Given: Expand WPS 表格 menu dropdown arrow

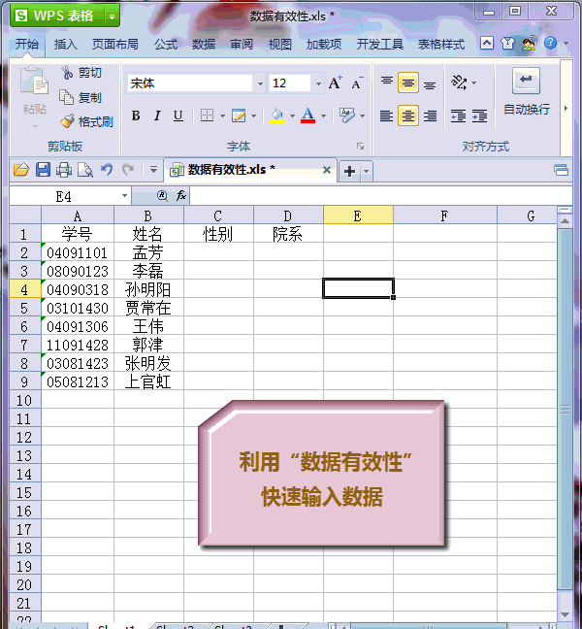Looking at the screenshot, I should coord(113,17).
